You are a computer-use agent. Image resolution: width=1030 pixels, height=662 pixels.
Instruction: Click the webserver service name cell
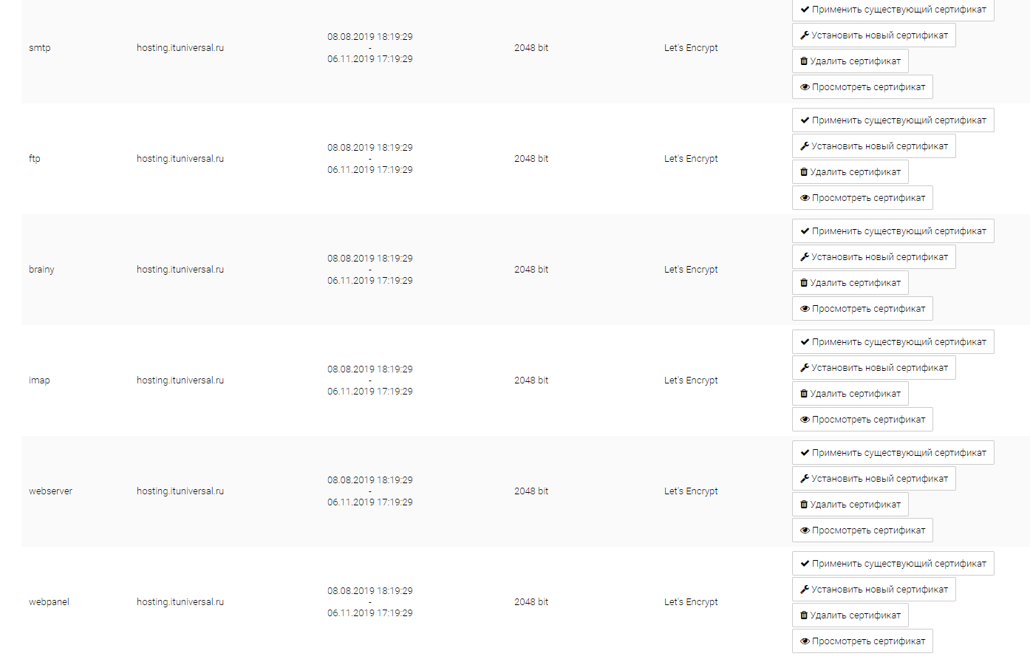[x=51, y=491]
